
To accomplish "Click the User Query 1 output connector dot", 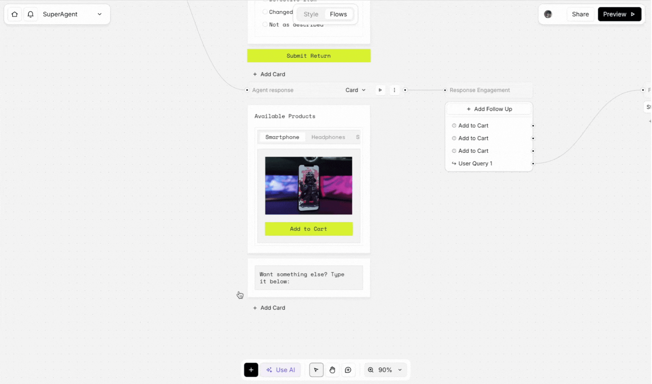I will (x=533, y=163).
